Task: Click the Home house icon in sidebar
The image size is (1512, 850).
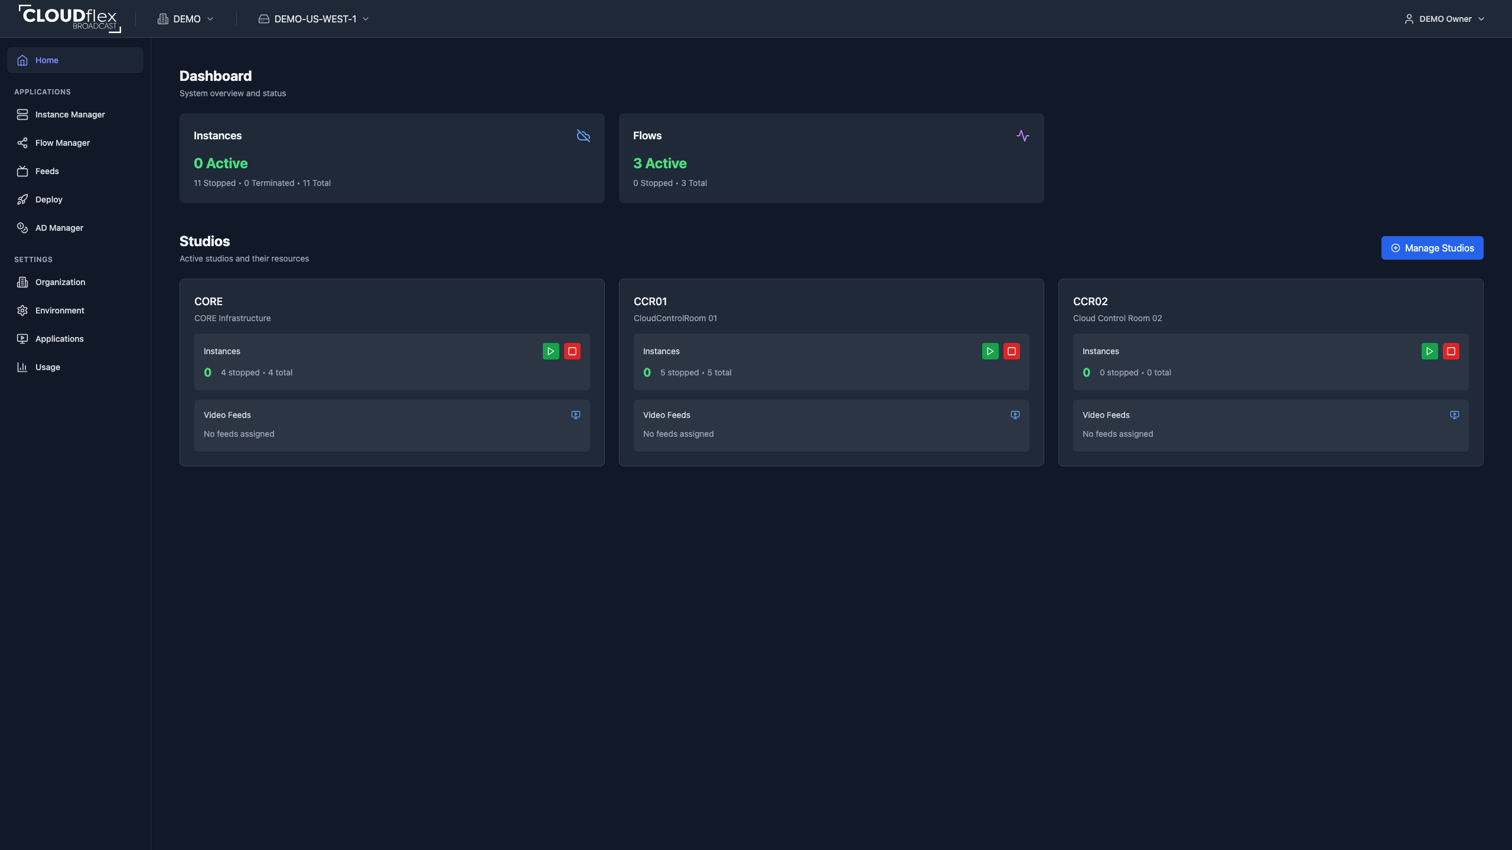Action: (x=22, y=60)
